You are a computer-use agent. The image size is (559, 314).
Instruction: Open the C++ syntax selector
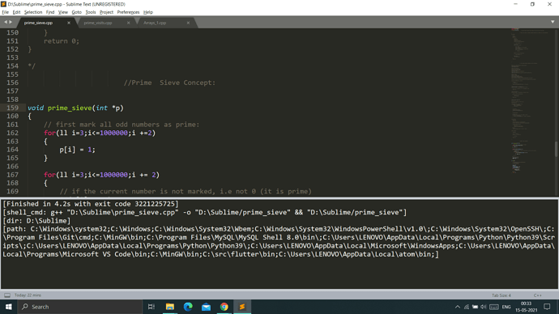coord(538,295)
